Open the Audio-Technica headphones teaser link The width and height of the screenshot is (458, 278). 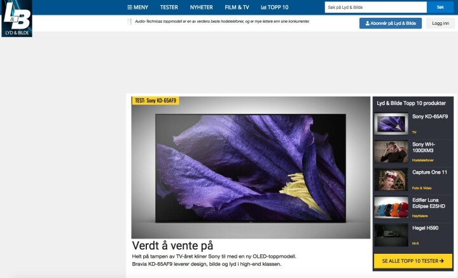click(x=222, y=22)
